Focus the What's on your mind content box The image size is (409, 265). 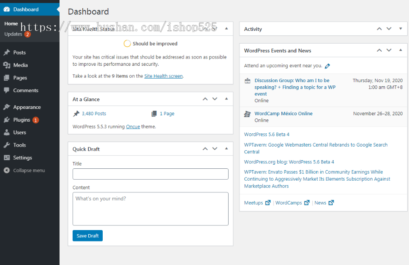[x=150, y=209]
